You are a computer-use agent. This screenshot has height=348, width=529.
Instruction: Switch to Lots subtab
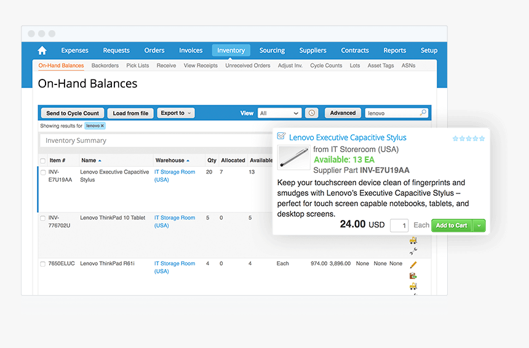pyautogui.click(x=355, y=65)
